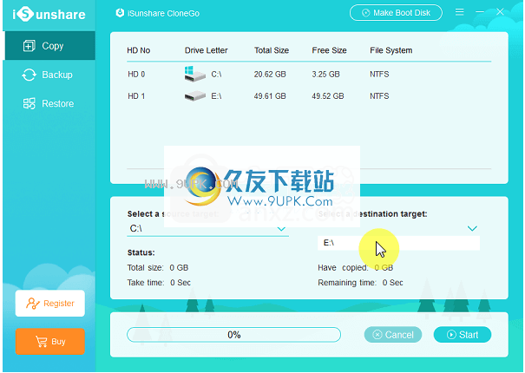Click the Remaining time status value

point(393,283)
